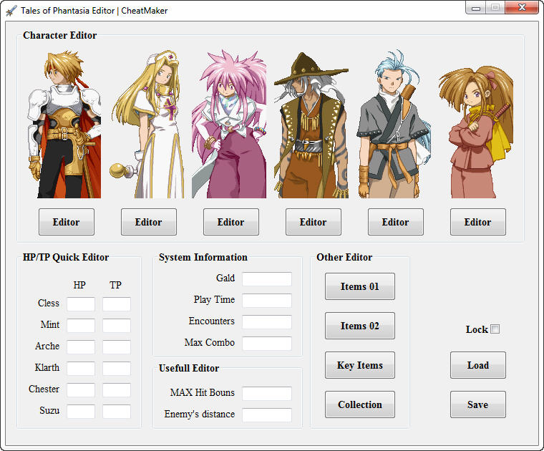Select the blue-haired Chester portrait
Image resolution: width=544 pixels, height=451 pixels.
[x=394, y=125]
